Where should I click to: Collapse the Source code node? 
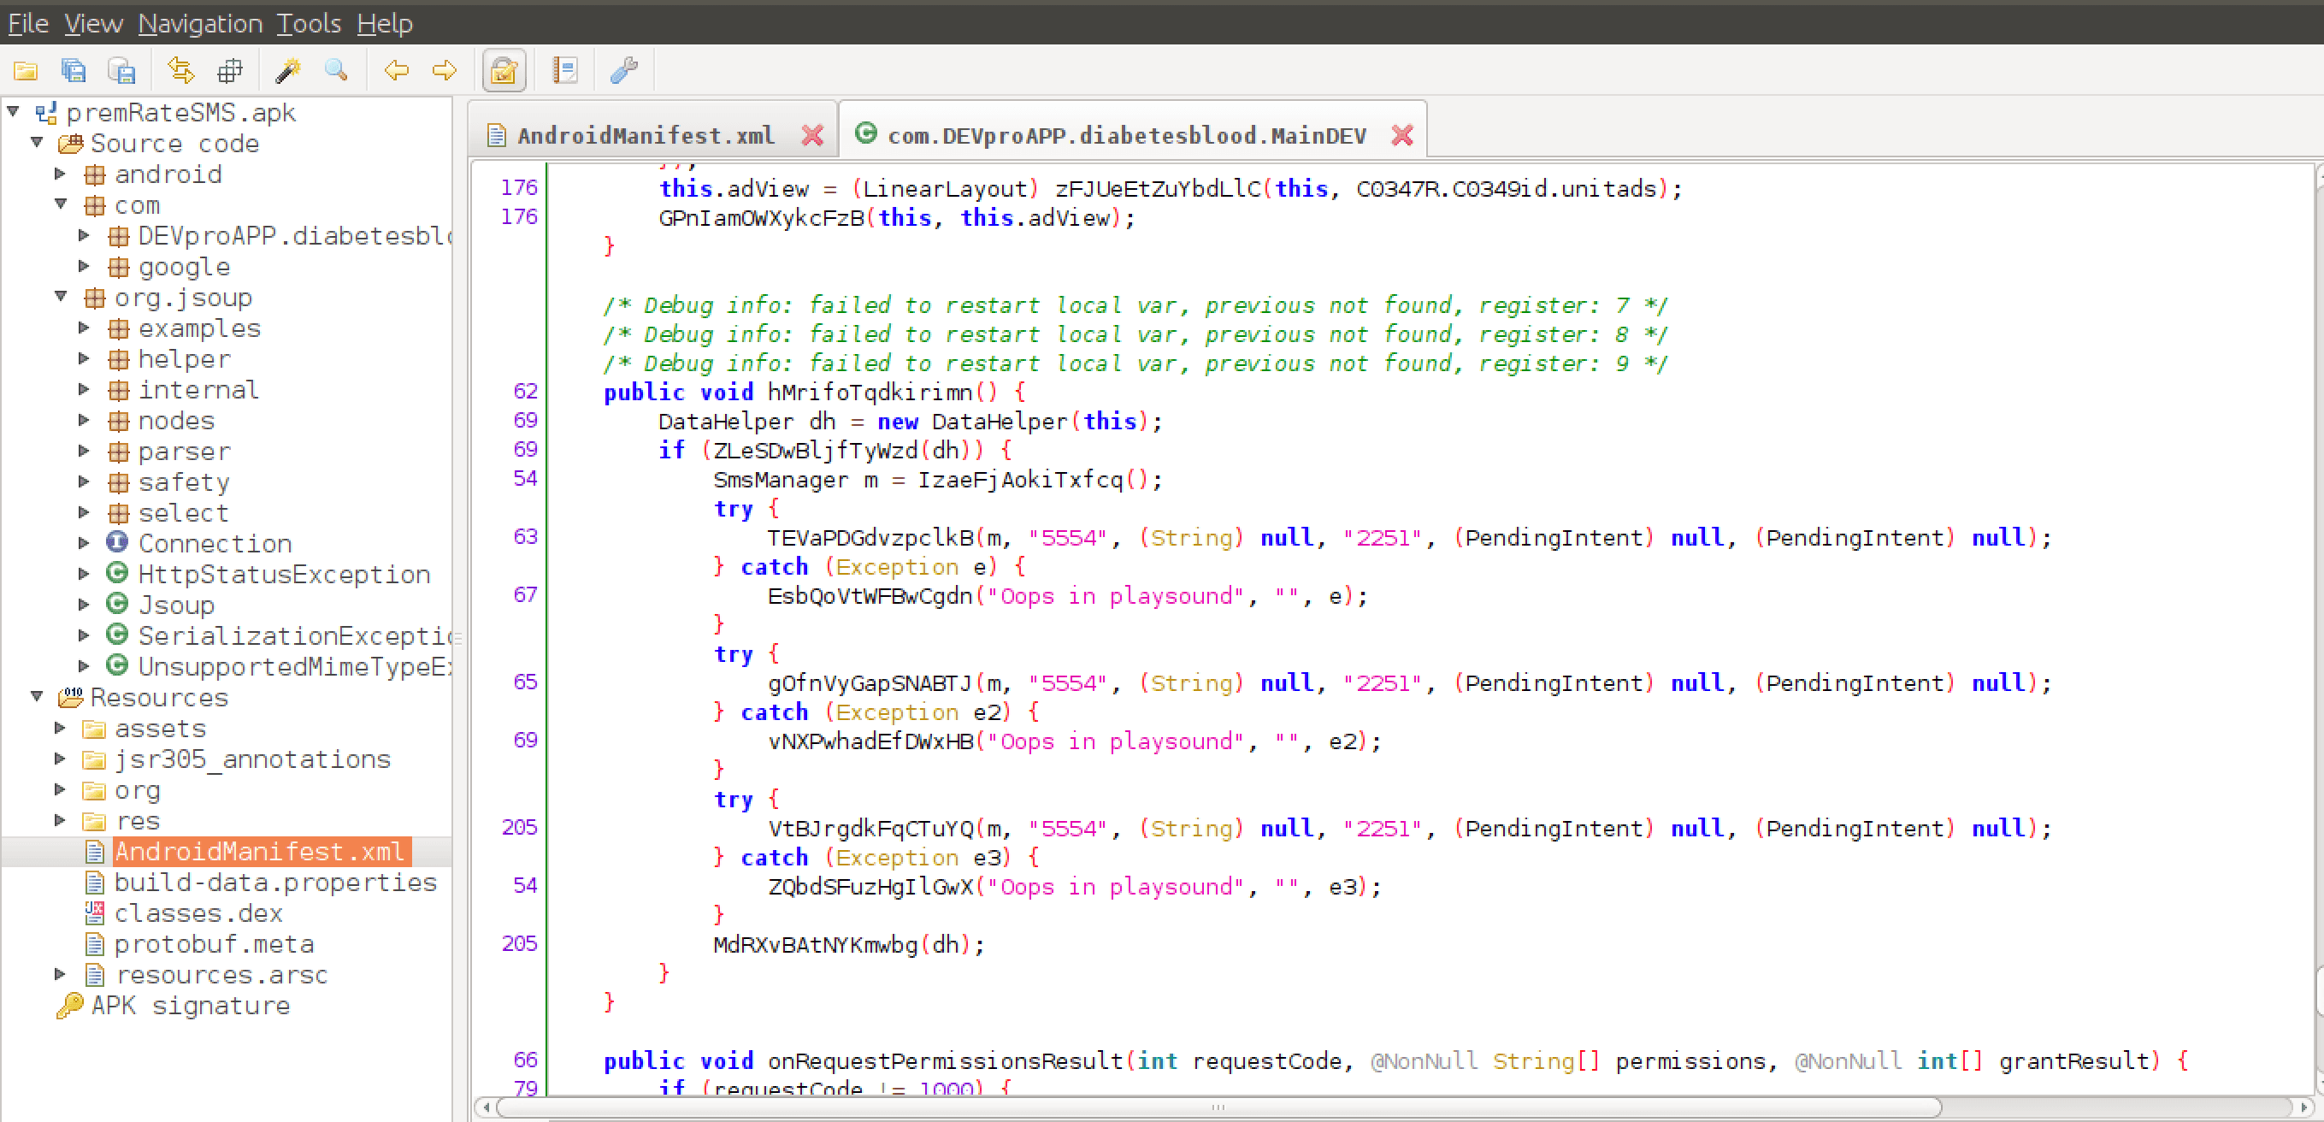point(37,142)
